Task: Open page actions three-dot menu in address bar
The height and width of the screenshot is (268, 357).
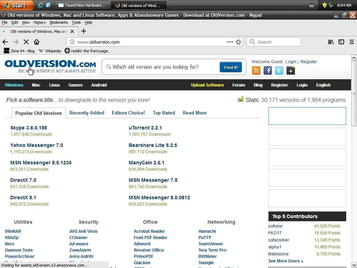Action: 230,42
